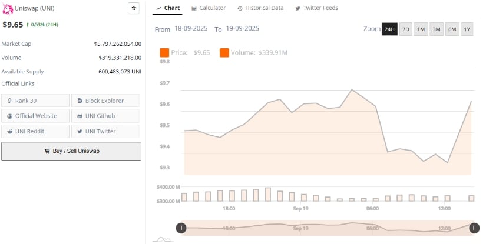Toggle the Volume series legend swatch
This screenshot has width=486, height=244.
point(224,52)
